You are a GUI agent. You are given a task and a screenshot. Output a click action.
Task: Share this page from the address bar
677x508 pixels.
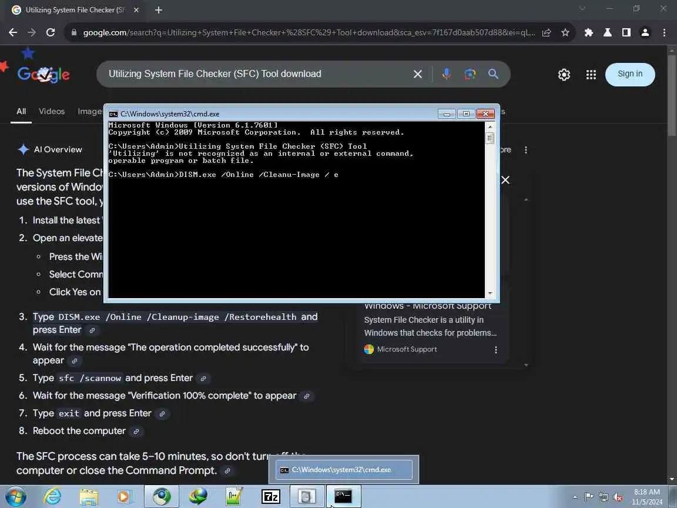tap(547, 32)
